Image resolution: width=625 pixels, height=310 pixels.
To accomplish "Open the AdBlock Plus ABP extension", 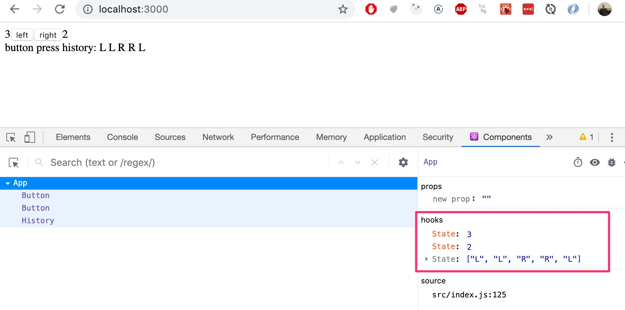I will (461, 9).
